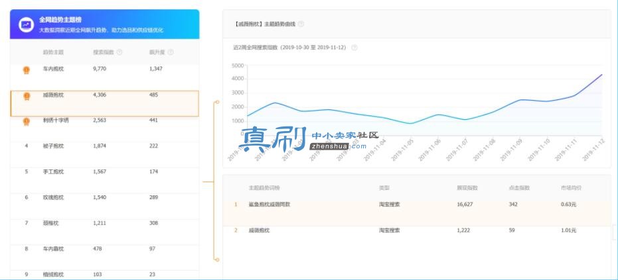This screenshot has width=618, height=280.
Task: Click the click index 59
Action: (x=512, y=230)
